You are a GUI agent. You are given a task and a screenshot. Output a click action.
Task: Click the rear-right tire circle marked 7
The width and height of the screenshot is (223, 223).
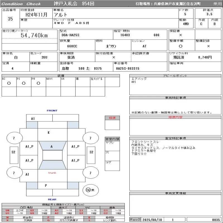coord(91,173)
